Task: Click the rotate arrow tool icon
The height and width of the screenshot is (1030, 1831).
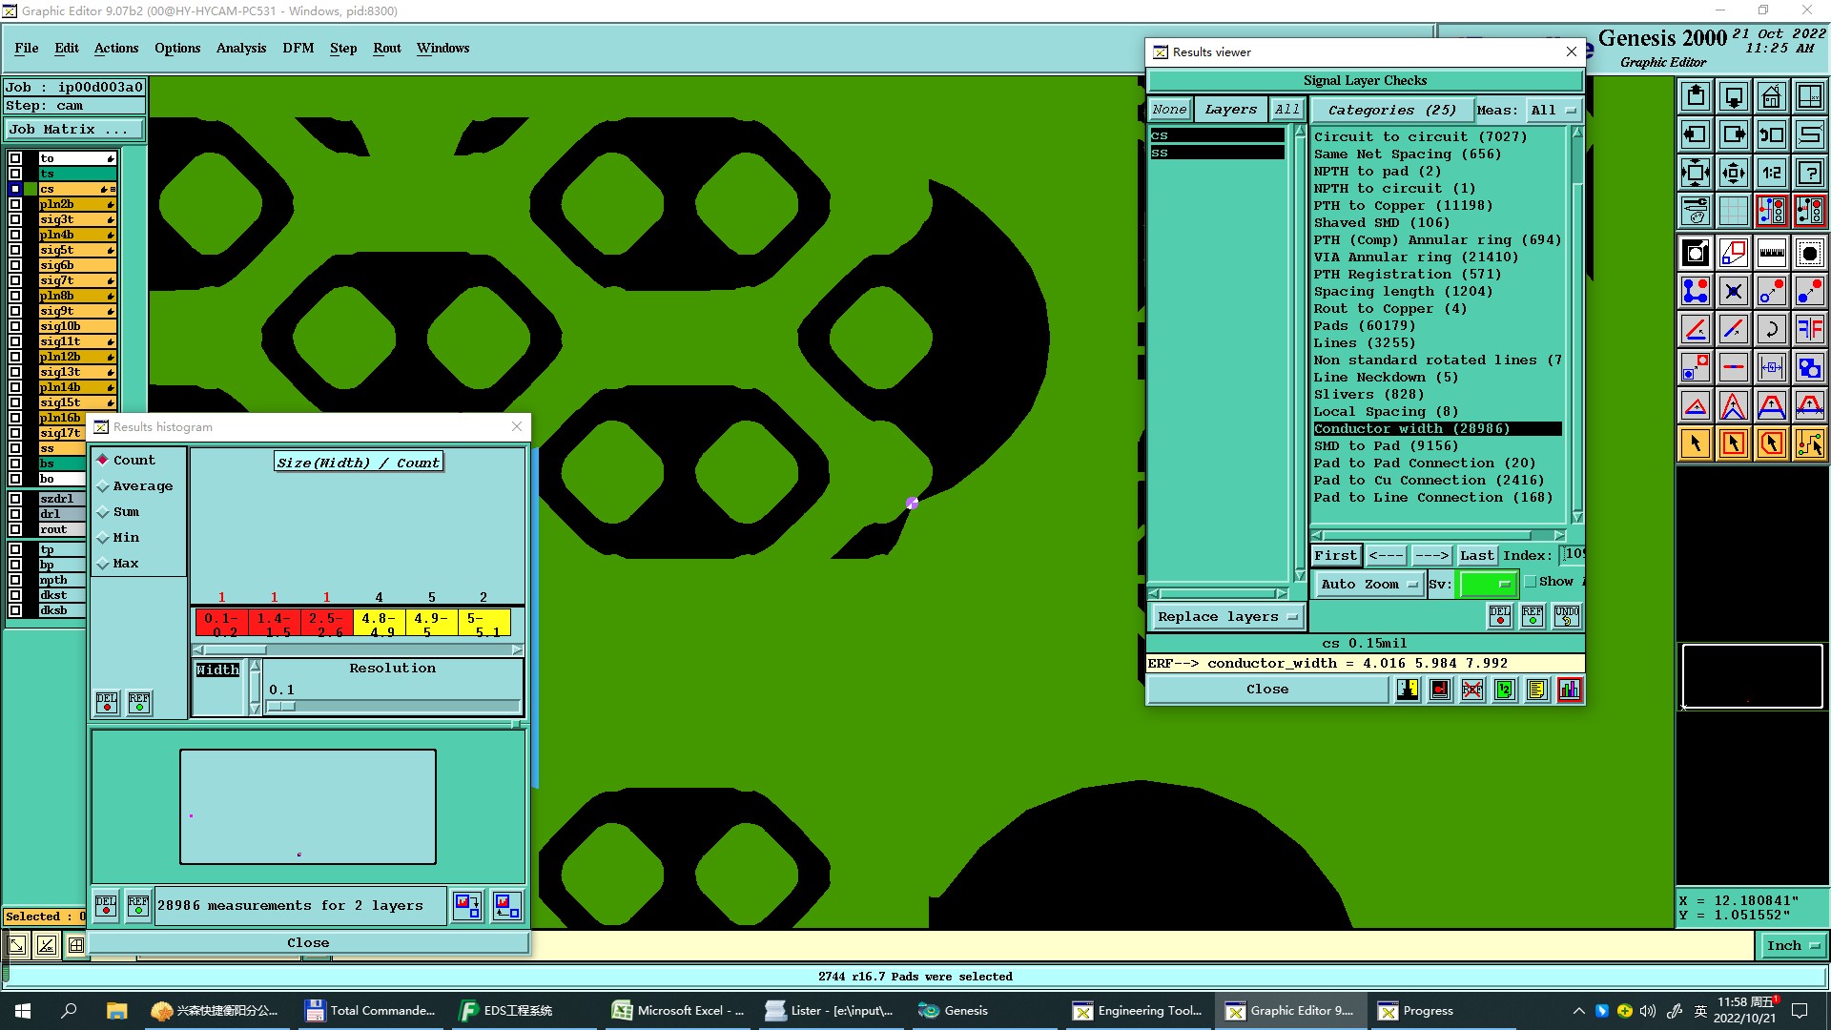Action: tap(1771, 329)
